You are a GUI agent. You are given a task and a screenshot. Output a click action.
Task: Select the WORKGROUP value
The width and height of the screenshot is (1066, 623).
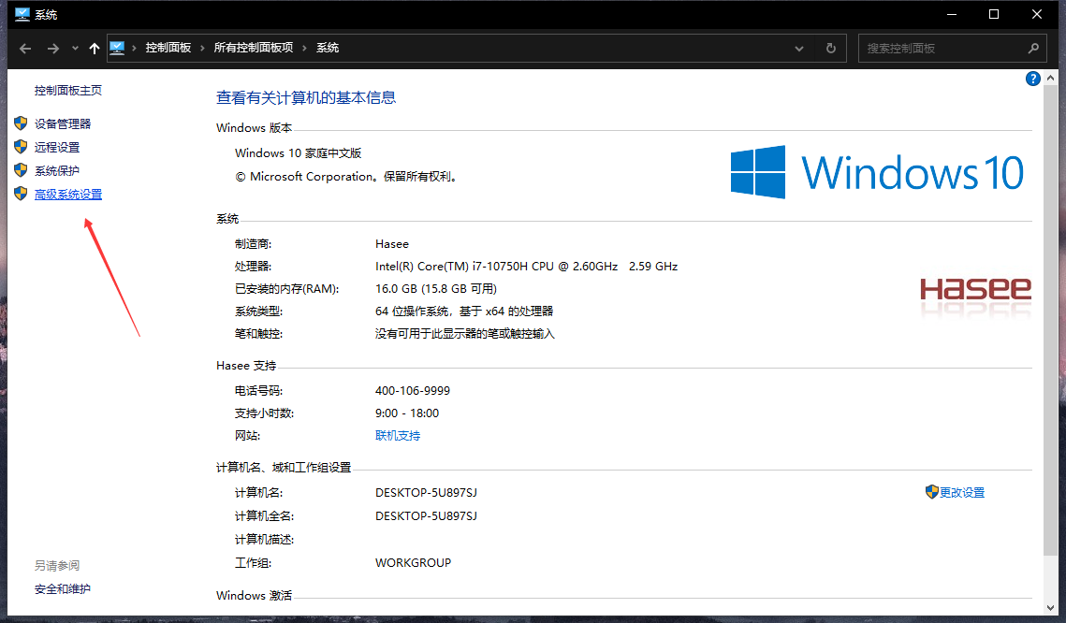[414, 562]
